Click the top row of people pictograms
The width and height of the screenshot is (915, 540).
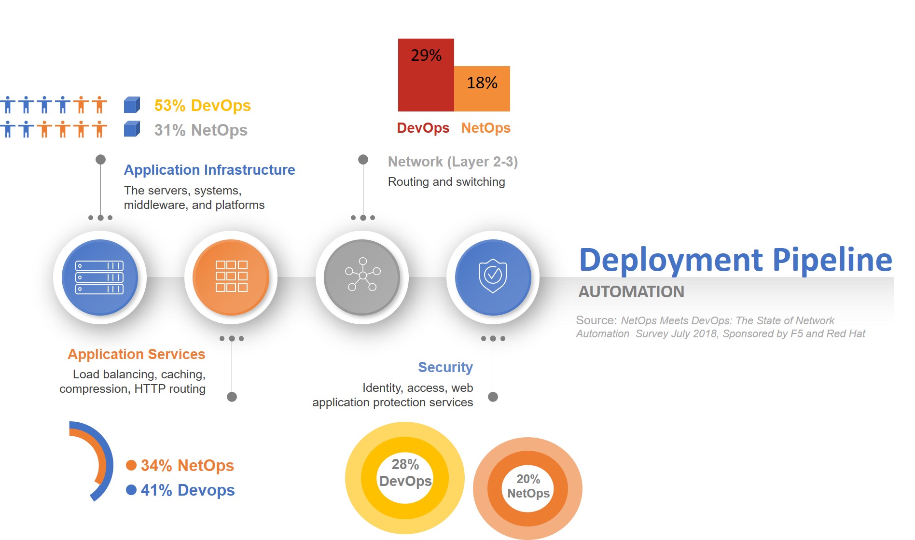[x=53, y=105]
